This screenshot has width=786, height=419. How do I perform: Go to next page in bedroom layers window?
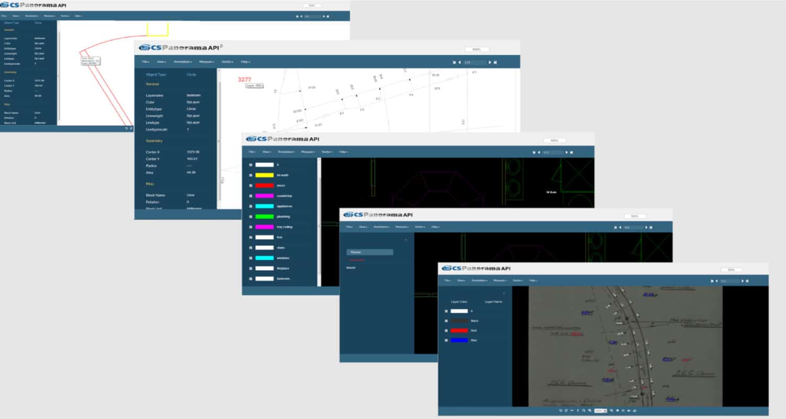pos(567,152)
